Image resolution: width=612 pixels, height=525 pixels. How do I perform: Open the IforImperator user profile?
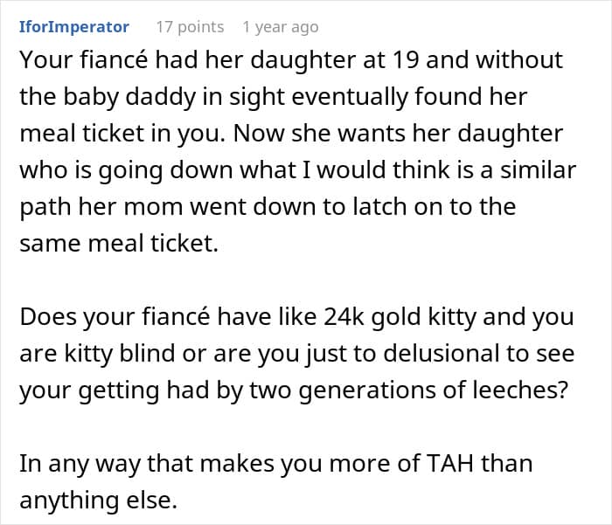pos(74,27)
